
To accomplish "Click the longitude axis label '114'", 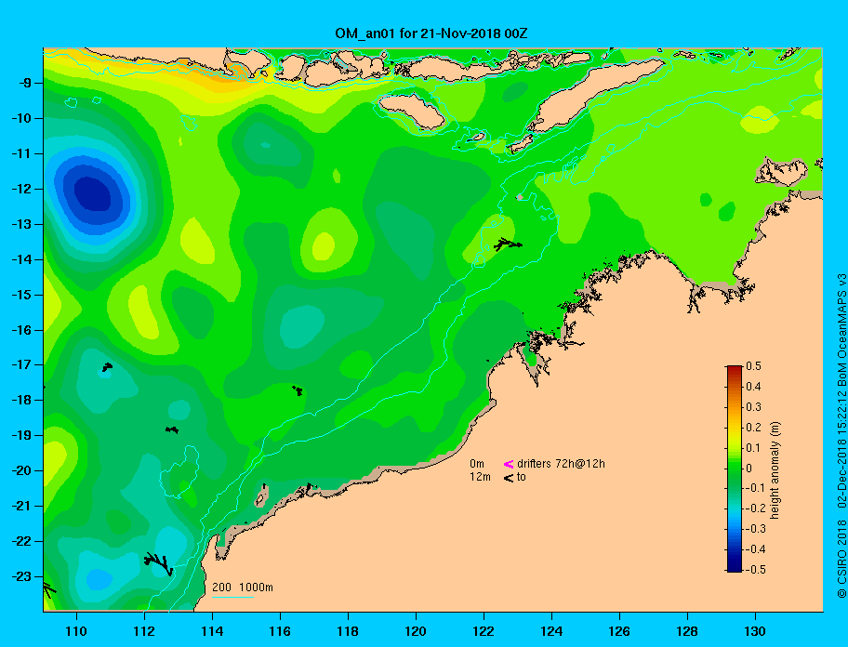I will pos(212,631).
